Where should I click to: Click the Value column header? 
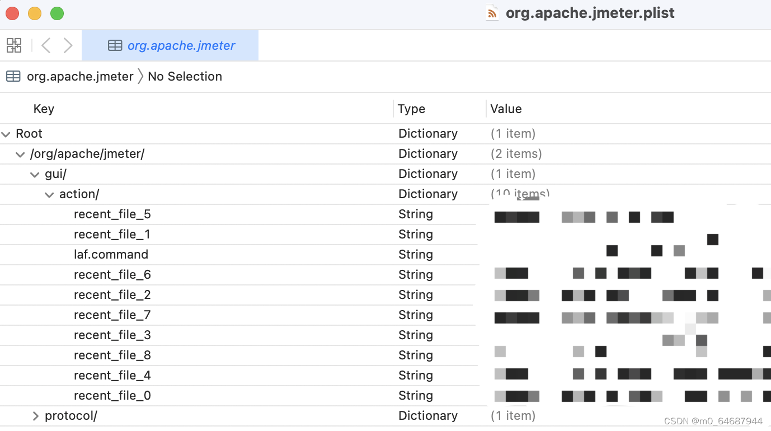coord(506,109)
